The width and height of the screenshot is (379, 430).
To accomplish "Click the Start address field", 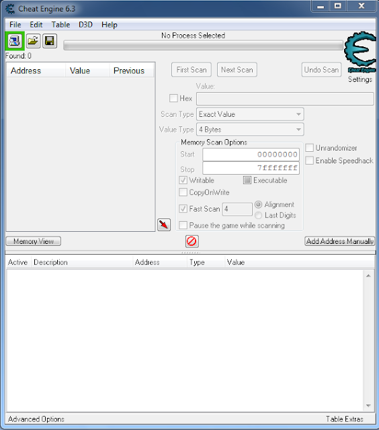I will pyautogui.click(x=251, y=155).
